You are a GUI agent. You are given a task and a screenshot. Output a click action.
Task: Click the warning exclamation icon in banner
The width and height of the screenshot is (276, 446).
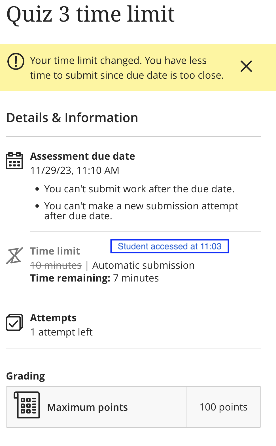coord(16,61)
